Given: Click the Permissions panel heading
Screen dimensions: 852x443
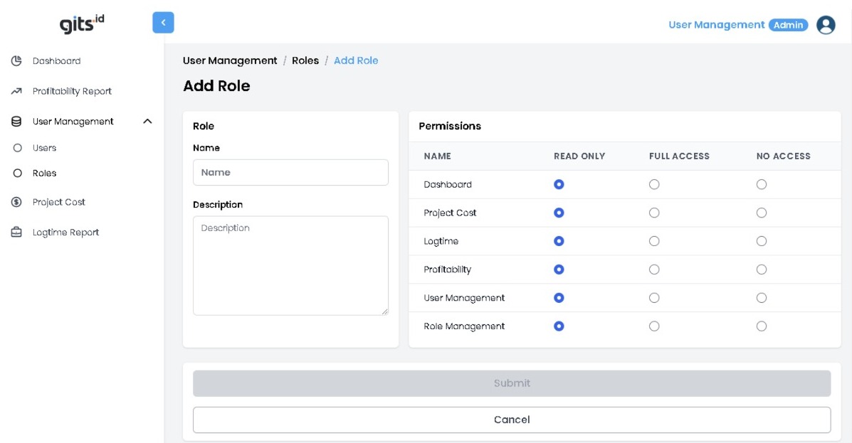Looking at the screenshot, I should pyautogui.click(x=450, y=126).
